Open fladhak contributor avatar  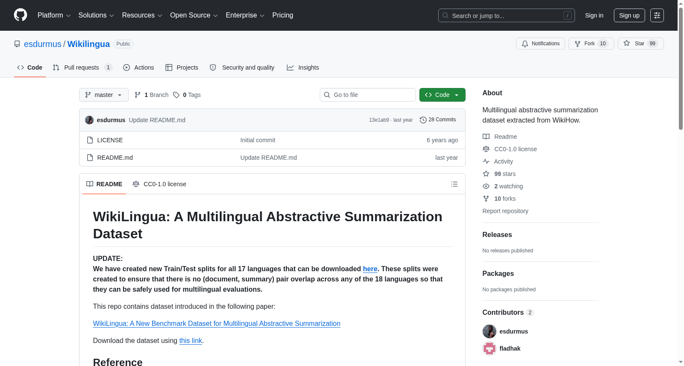click(x=489, y=348)
